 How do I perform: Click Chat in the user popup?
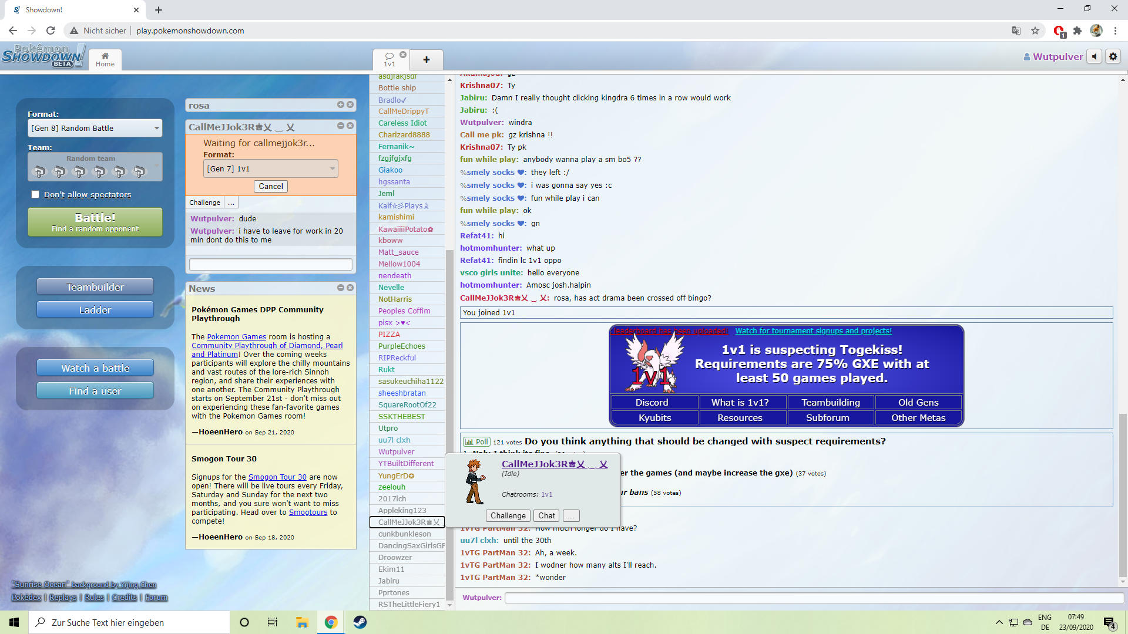point(546,515)
